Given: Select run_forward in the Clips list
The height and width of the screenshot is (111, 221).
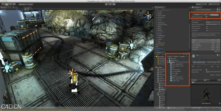Looking at the screenshot, I should tap(206, 44).
